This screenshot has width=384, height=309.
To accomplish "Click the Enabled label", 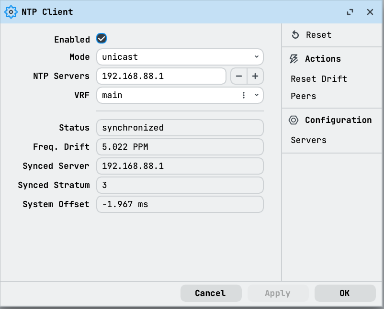I will [x=72, y=40].
